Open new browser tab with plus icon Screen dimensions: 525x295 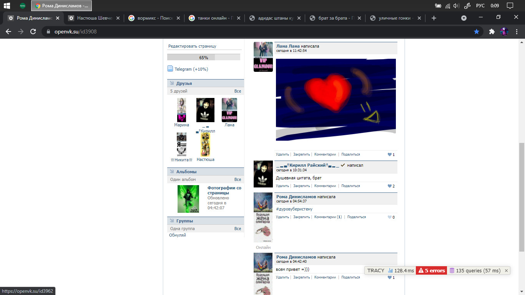point(434,18)
